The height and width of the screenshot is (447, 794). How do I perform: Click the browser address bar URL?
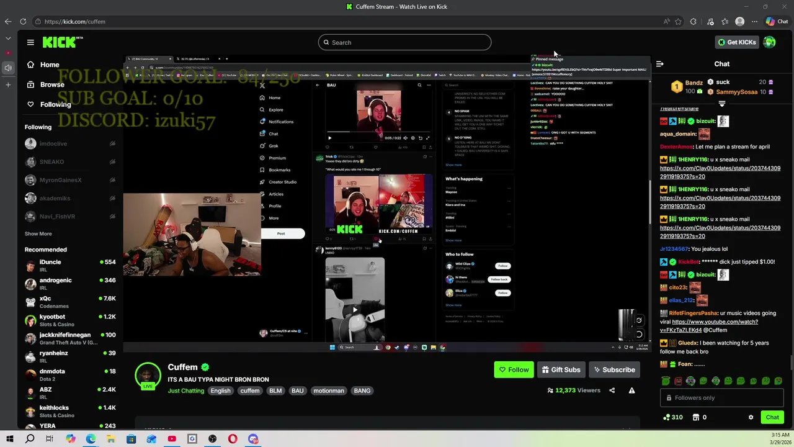(x=75, y=22)
